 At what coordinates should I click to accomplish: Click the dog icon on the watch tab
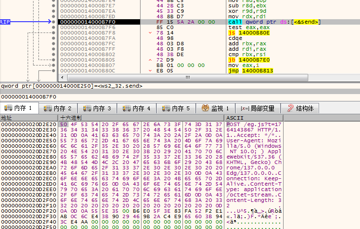coord(205,108)
